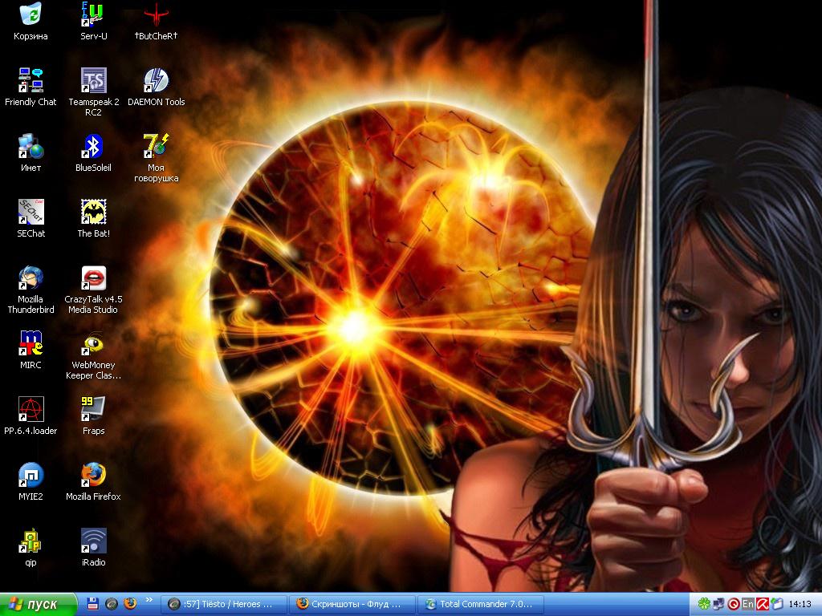
Task: Launch PP.6.4.loader shortcut
Action: (x=31, y=416)
